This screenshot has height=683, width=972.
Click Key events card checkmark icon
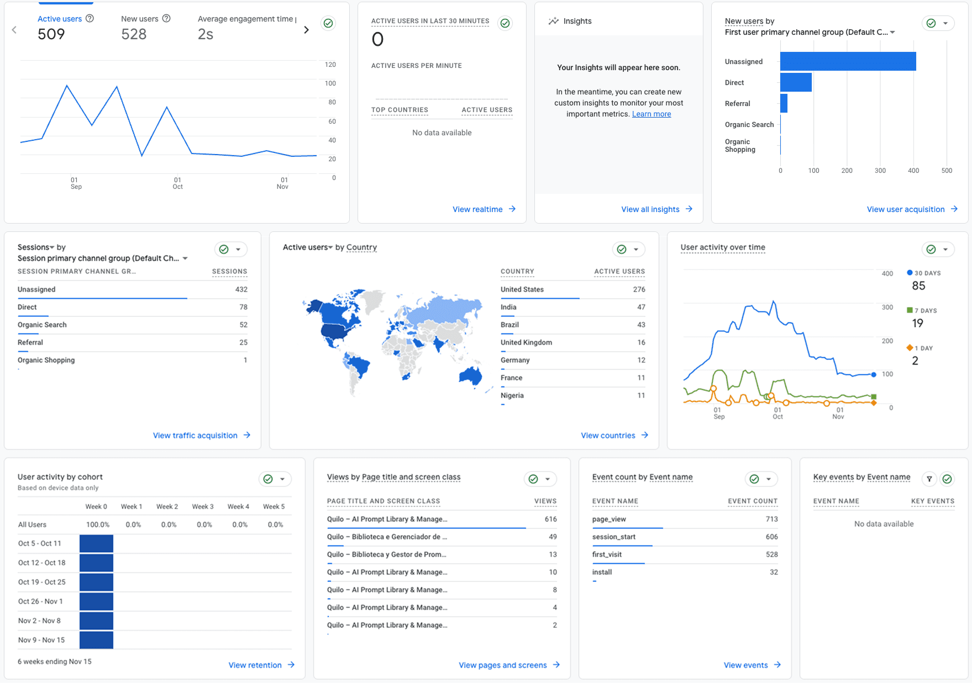point(947,479)
